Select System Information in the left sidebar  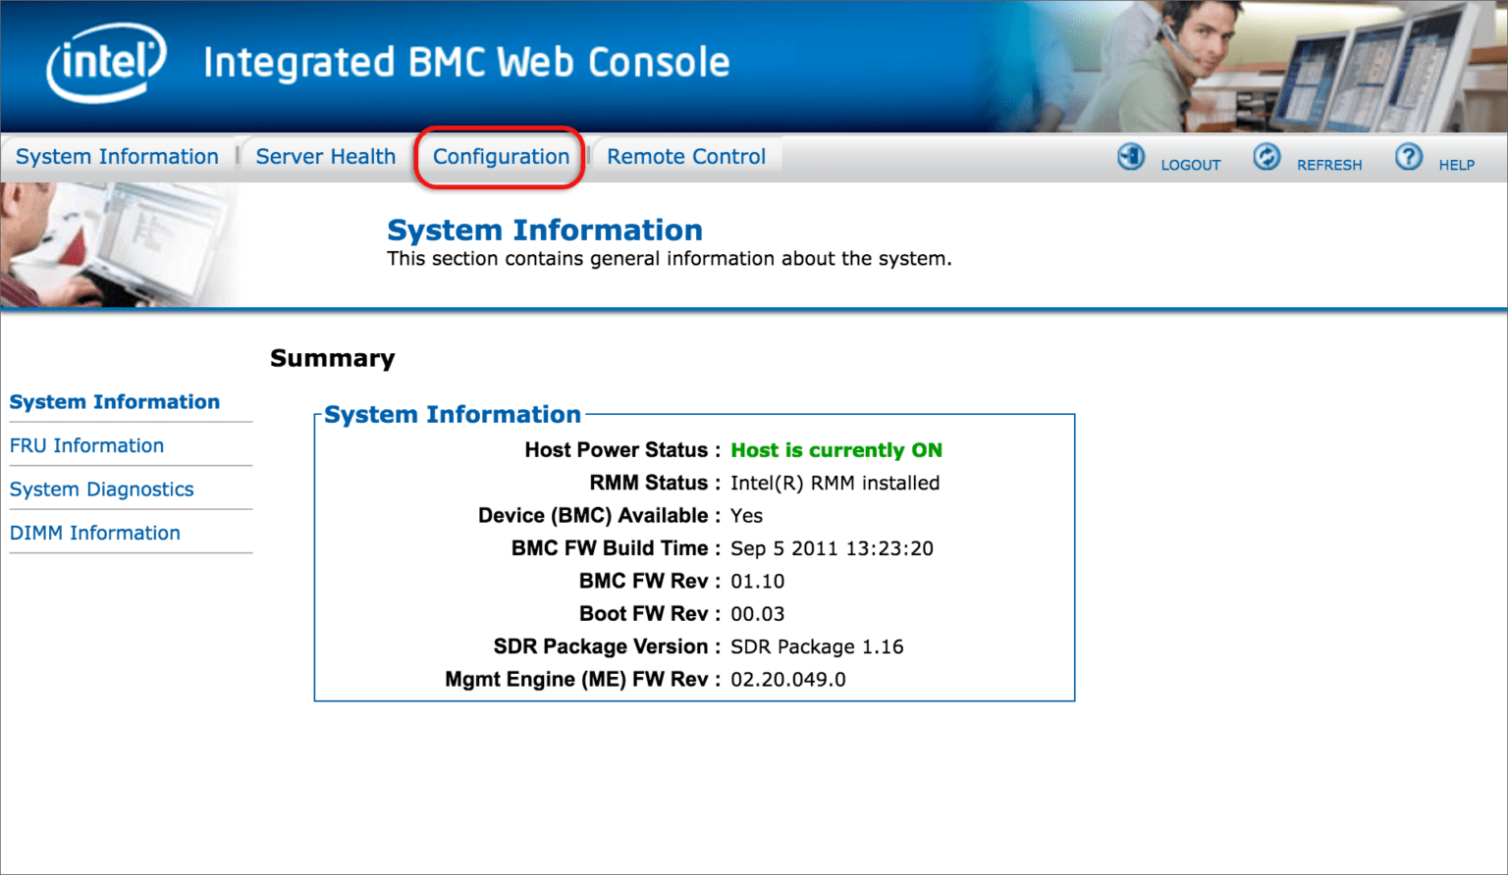tap(114, 401)
